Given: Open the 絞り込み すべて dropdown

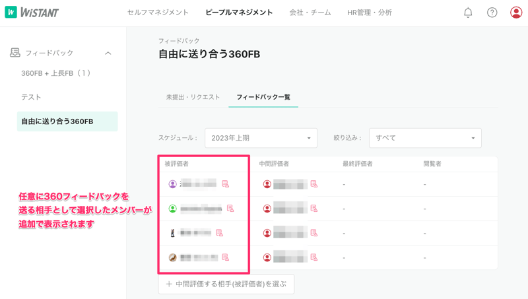Looking at the screenshot, I should (x=425, y=138).
